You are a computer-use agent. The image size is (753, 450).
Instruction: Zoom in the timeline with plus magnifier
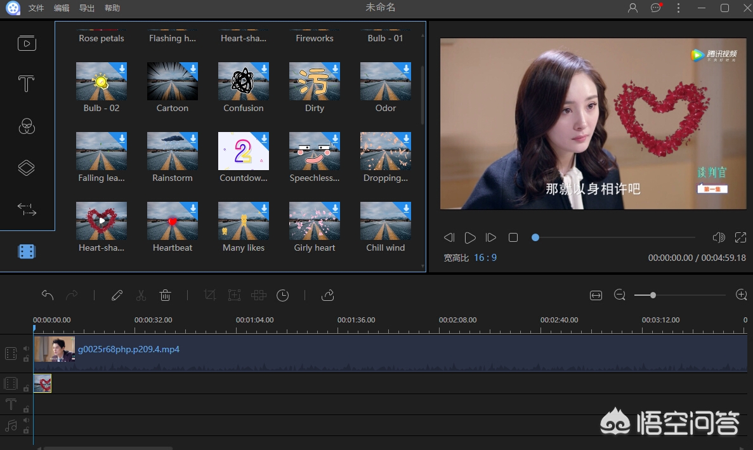[742, 295]
